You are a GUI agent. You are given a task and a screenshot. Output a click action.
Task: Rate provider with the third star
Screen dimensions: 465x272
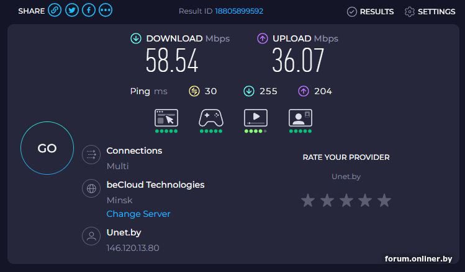click(x=346, y=200)
